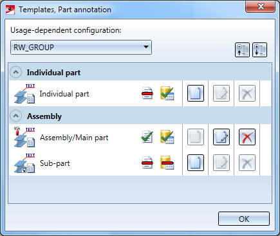Click the Assembly/Main part label
The height and width of the screenshot is (236, 280).
[74, 138]
